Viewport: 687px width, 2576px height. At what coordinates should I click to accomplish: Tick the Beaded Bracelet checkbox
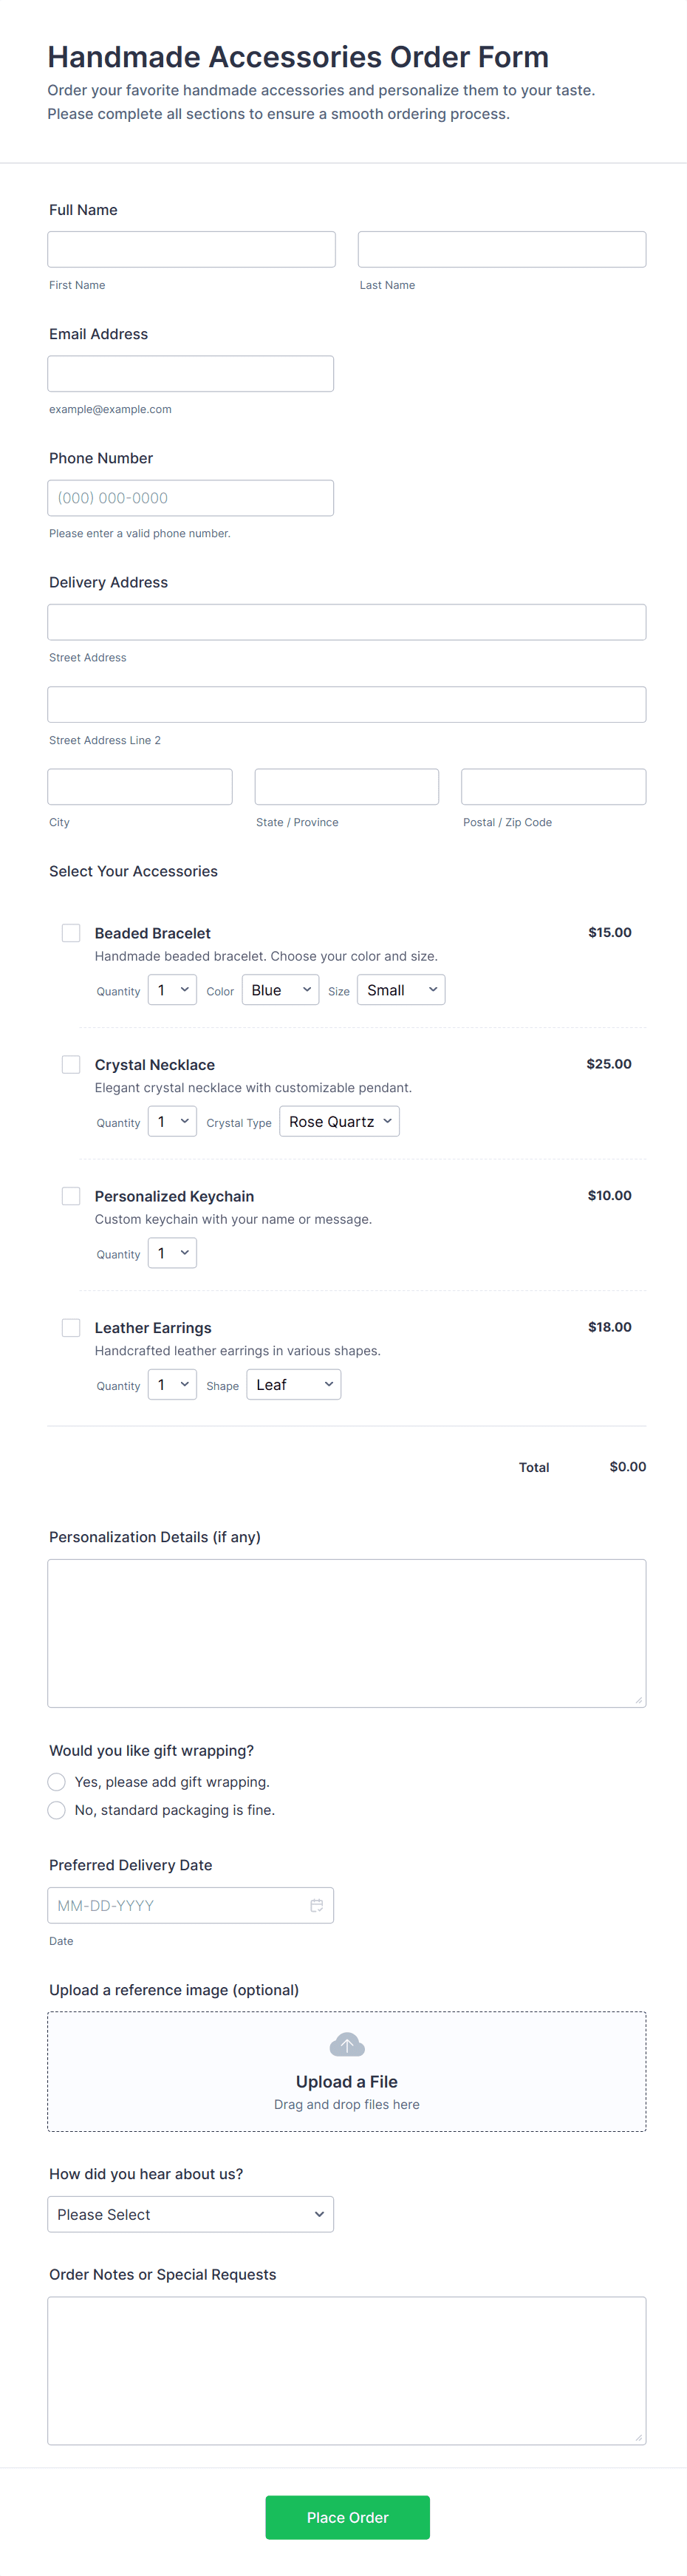(x=71, y=933)
